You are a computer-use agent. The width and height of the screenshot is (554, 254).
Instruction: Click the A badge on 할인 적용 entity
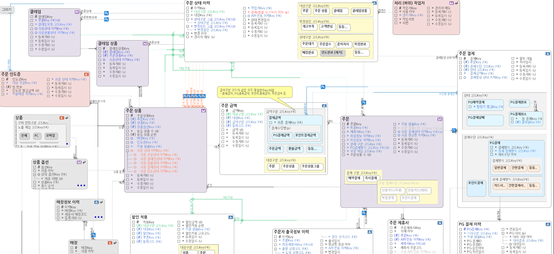click(230, 217)
